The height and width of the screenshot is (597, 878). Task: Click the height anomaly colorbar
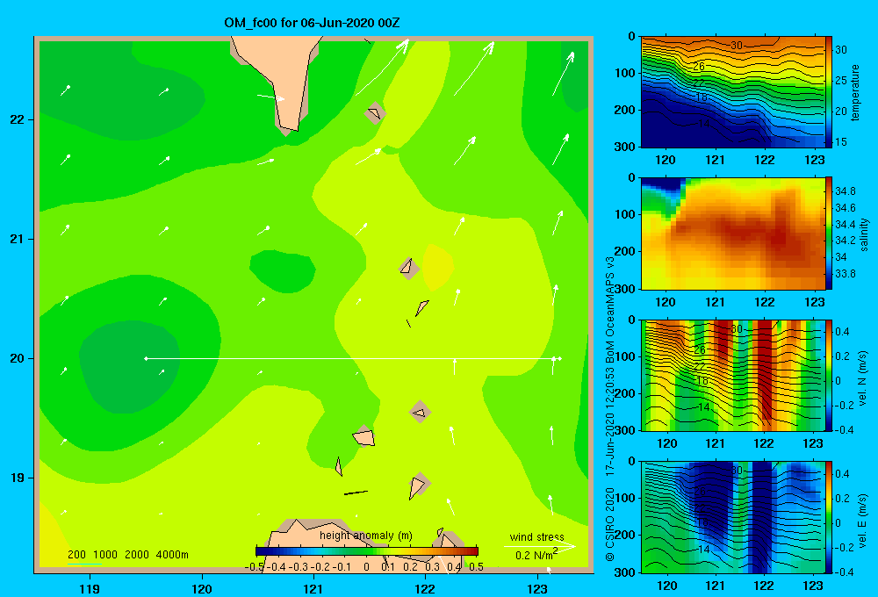367,551
